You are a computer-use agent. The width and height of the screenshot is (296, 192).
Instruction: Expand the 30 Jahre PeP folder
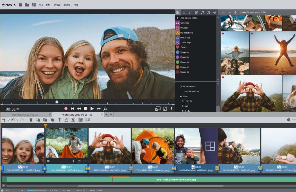click(181, 86)
